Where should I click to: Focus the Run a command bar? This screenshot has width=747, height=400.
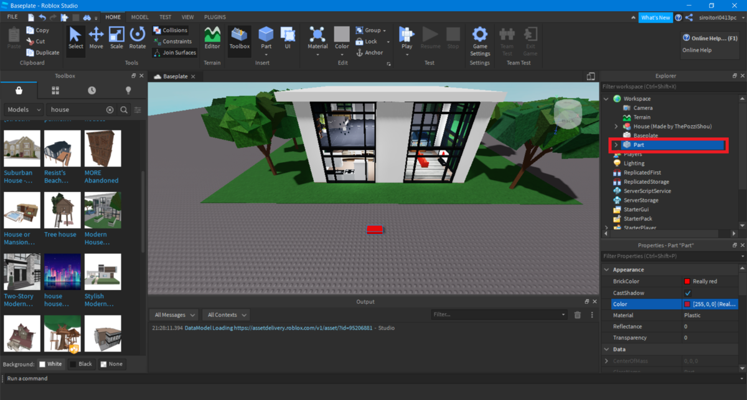tap(374, 378)
